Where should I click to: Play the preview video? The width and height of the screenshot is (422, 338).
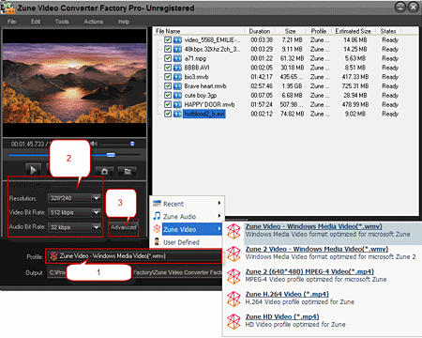pos(33,170)
